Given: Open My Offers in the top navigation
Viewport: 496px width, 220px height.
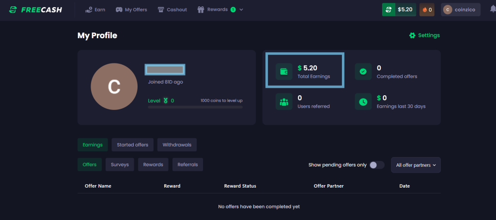Looking at the screenshot, I should (x=131, y=10).
